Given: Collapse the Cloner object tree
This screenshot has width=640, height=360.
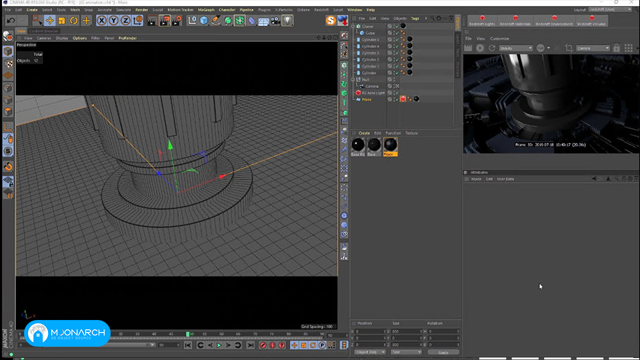Looking at the screenshot, I should 353,27.
